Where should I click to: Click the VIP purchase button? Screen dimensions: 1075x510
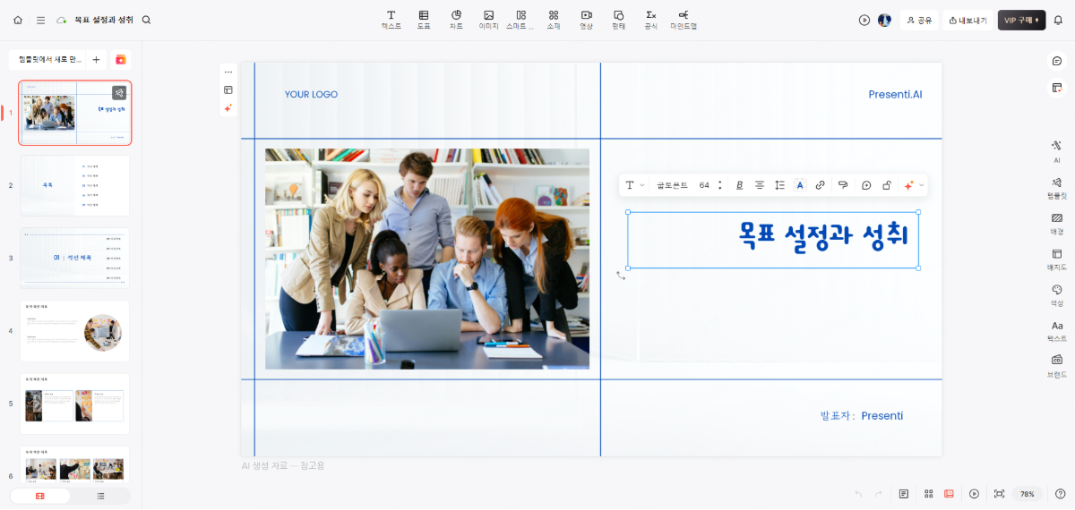pyautogui.click(x=1021, y=20)
